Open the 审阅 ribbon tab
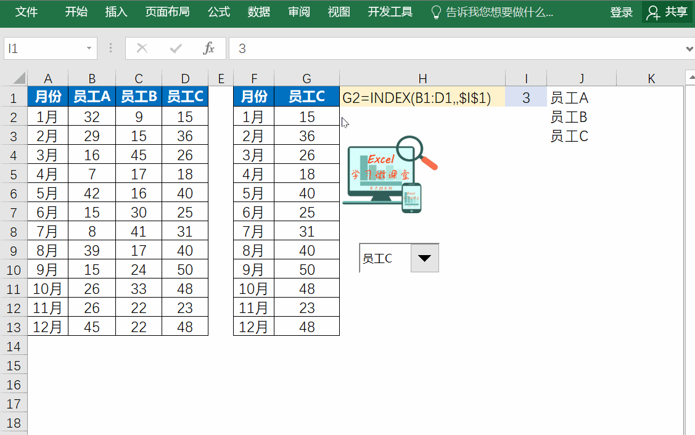 [299, 12]
